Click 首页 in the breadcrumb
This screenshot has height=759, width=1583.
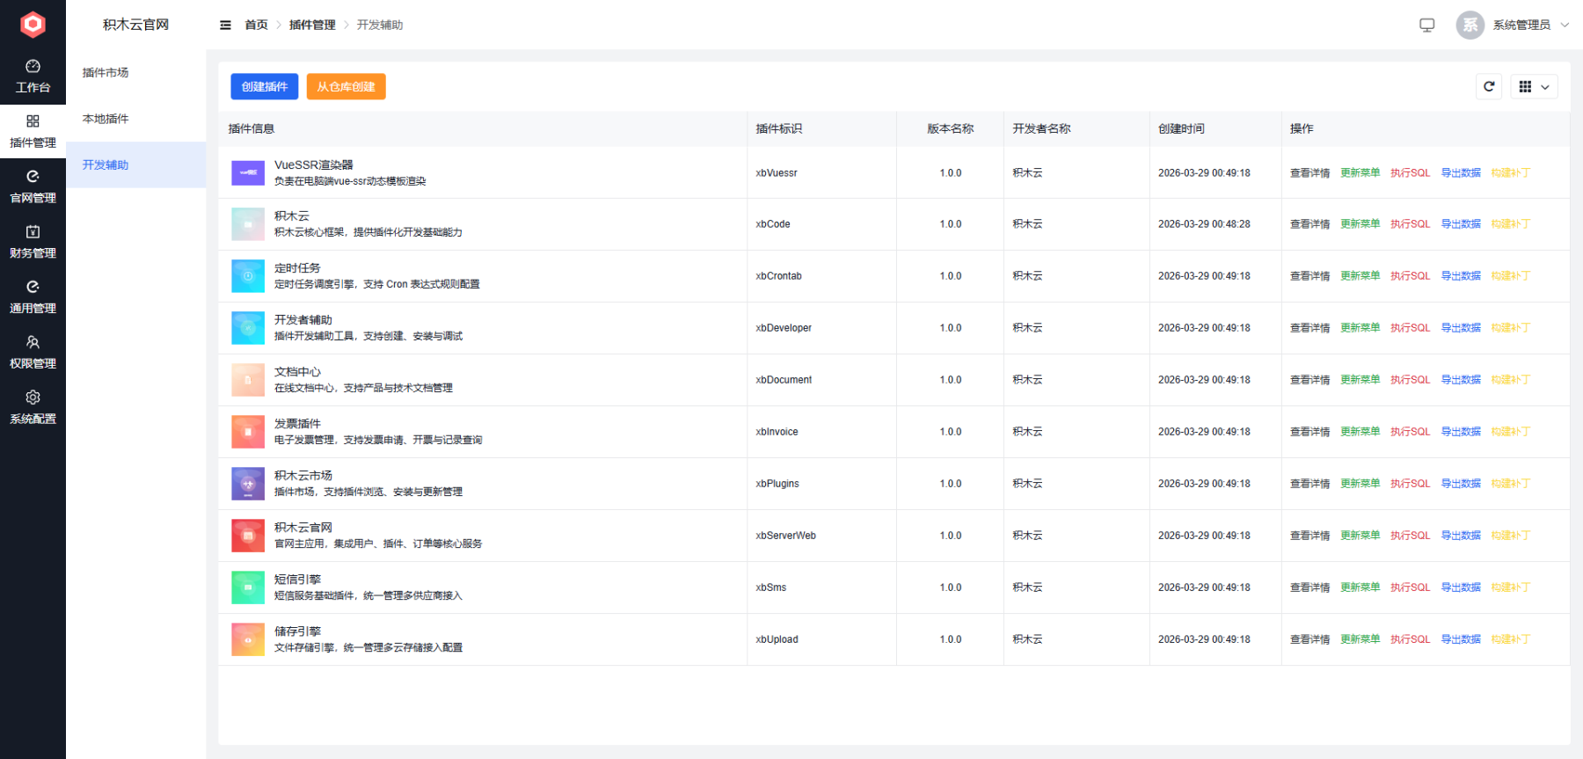pyautogui.click(x=256, y=25)
